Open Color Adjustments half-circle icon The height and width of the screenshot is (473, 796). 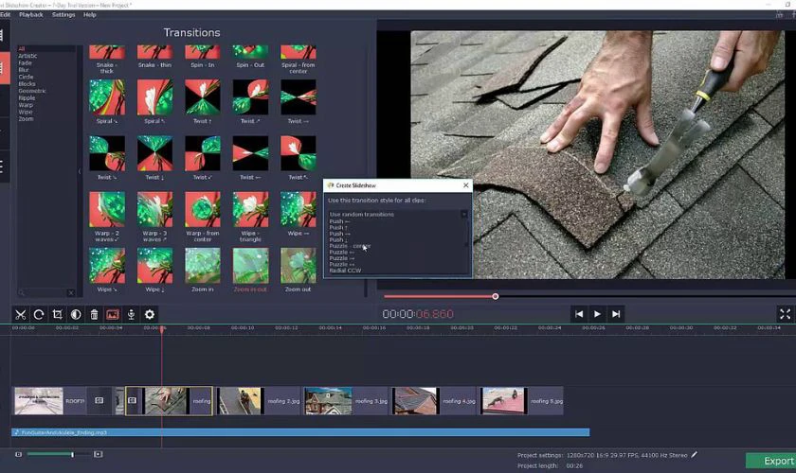(x=76, y=315)
